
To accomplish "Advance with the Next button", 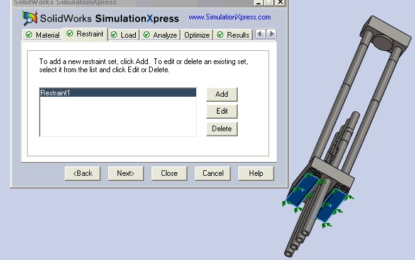I will coord(126,173).
